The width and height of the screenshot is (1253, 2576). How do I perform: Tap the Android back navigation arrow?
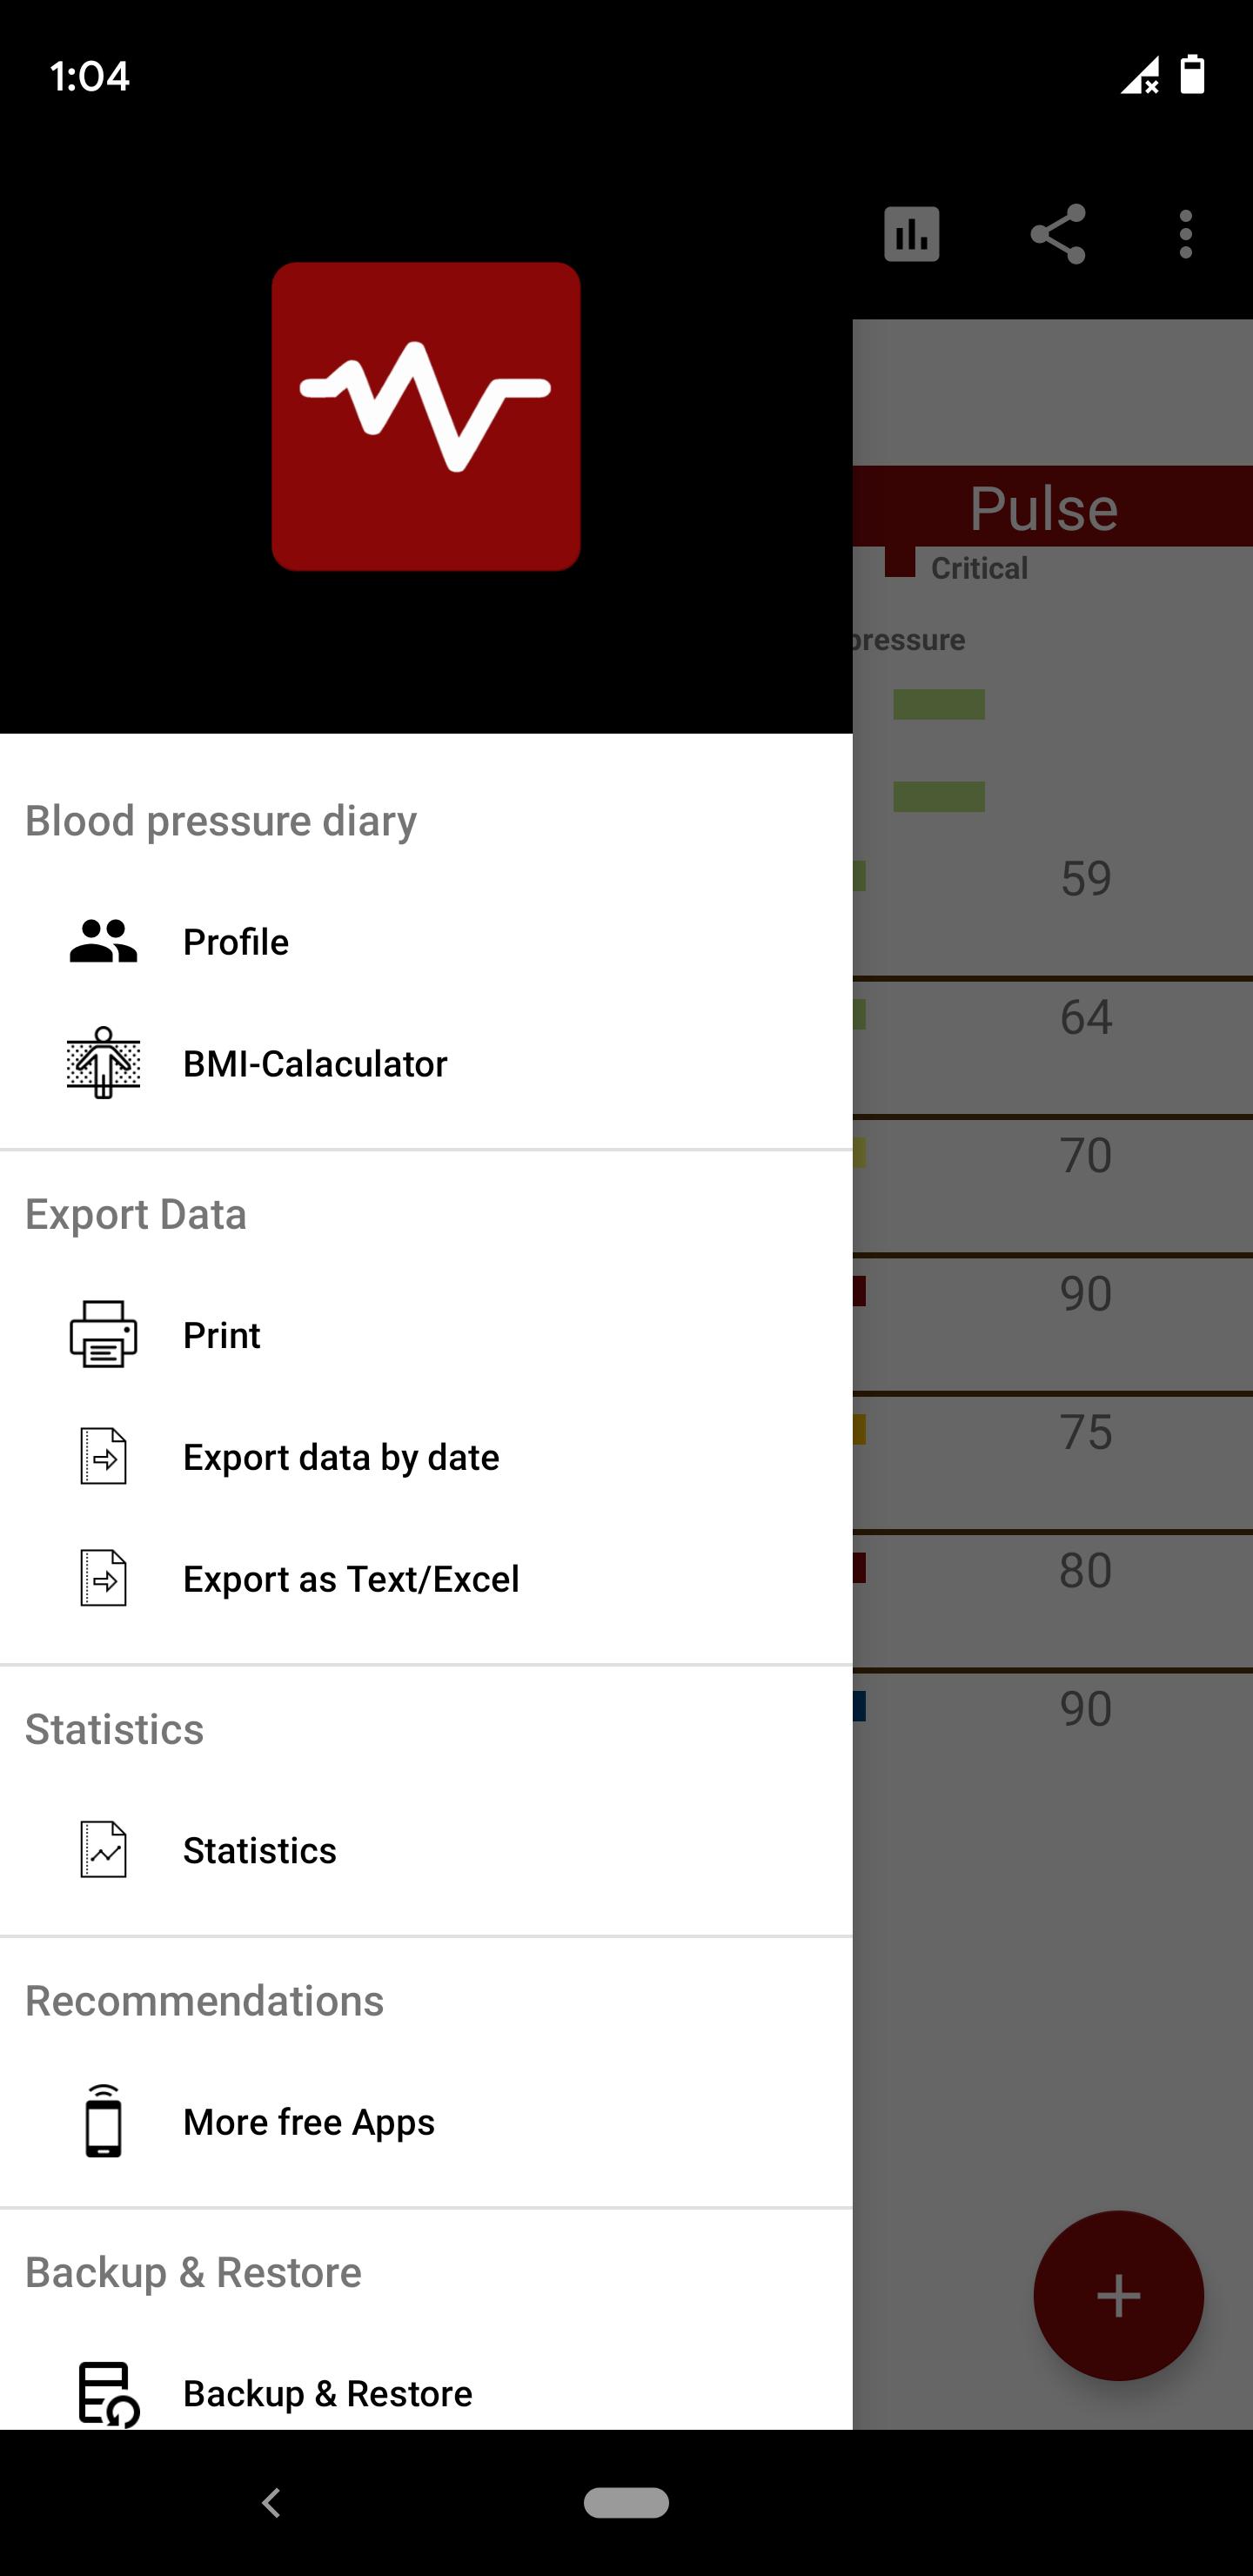click(271, 2502)
